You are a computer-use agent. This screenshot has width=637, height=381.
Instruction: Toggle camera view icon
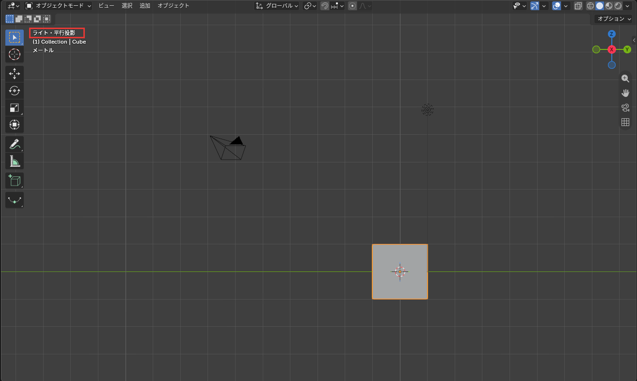point(625,108)
